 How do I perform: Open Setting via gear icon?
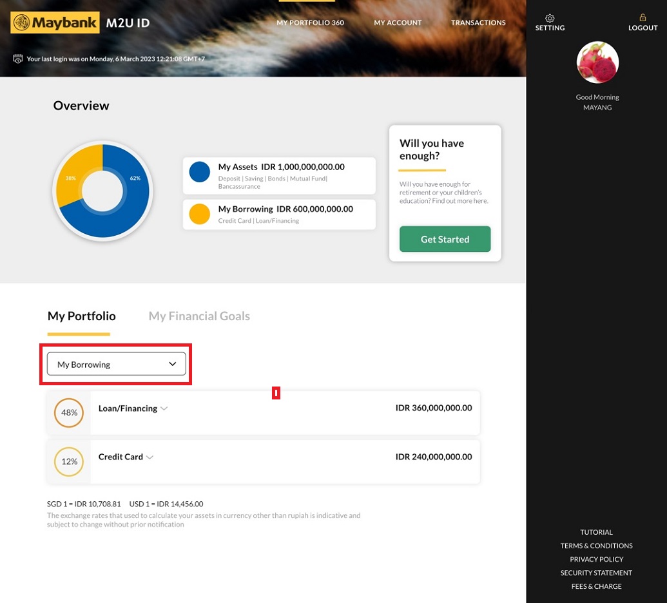click(x=550, y=18)
